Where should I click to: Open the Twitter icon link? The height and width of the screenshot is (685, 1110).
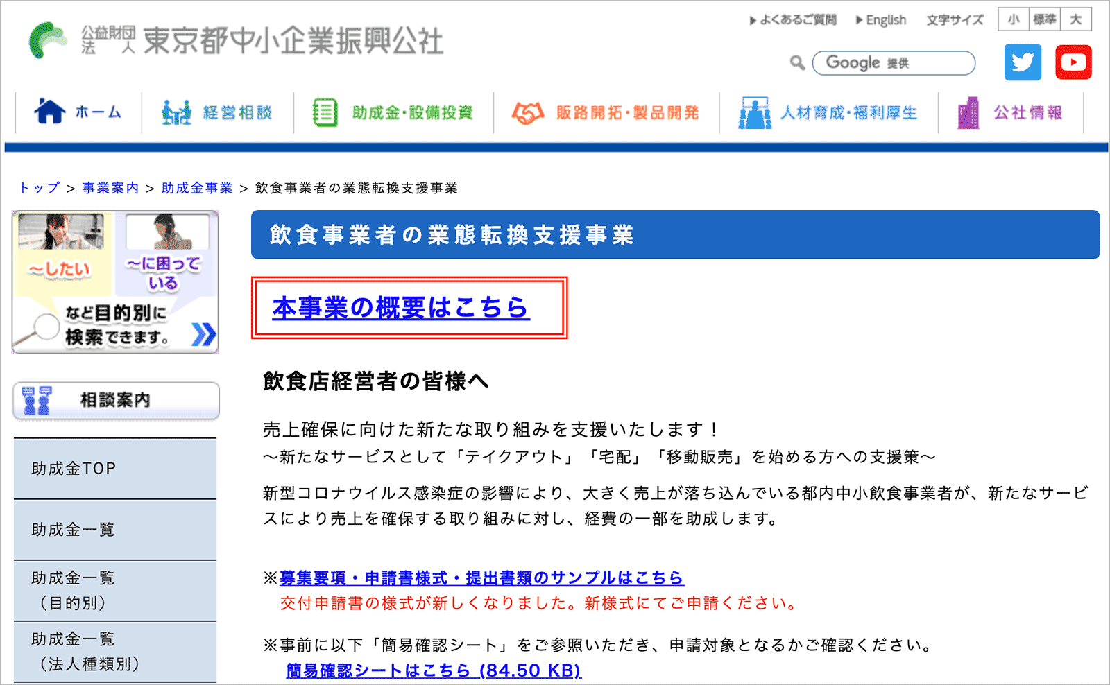click(x=1023, y=62)
